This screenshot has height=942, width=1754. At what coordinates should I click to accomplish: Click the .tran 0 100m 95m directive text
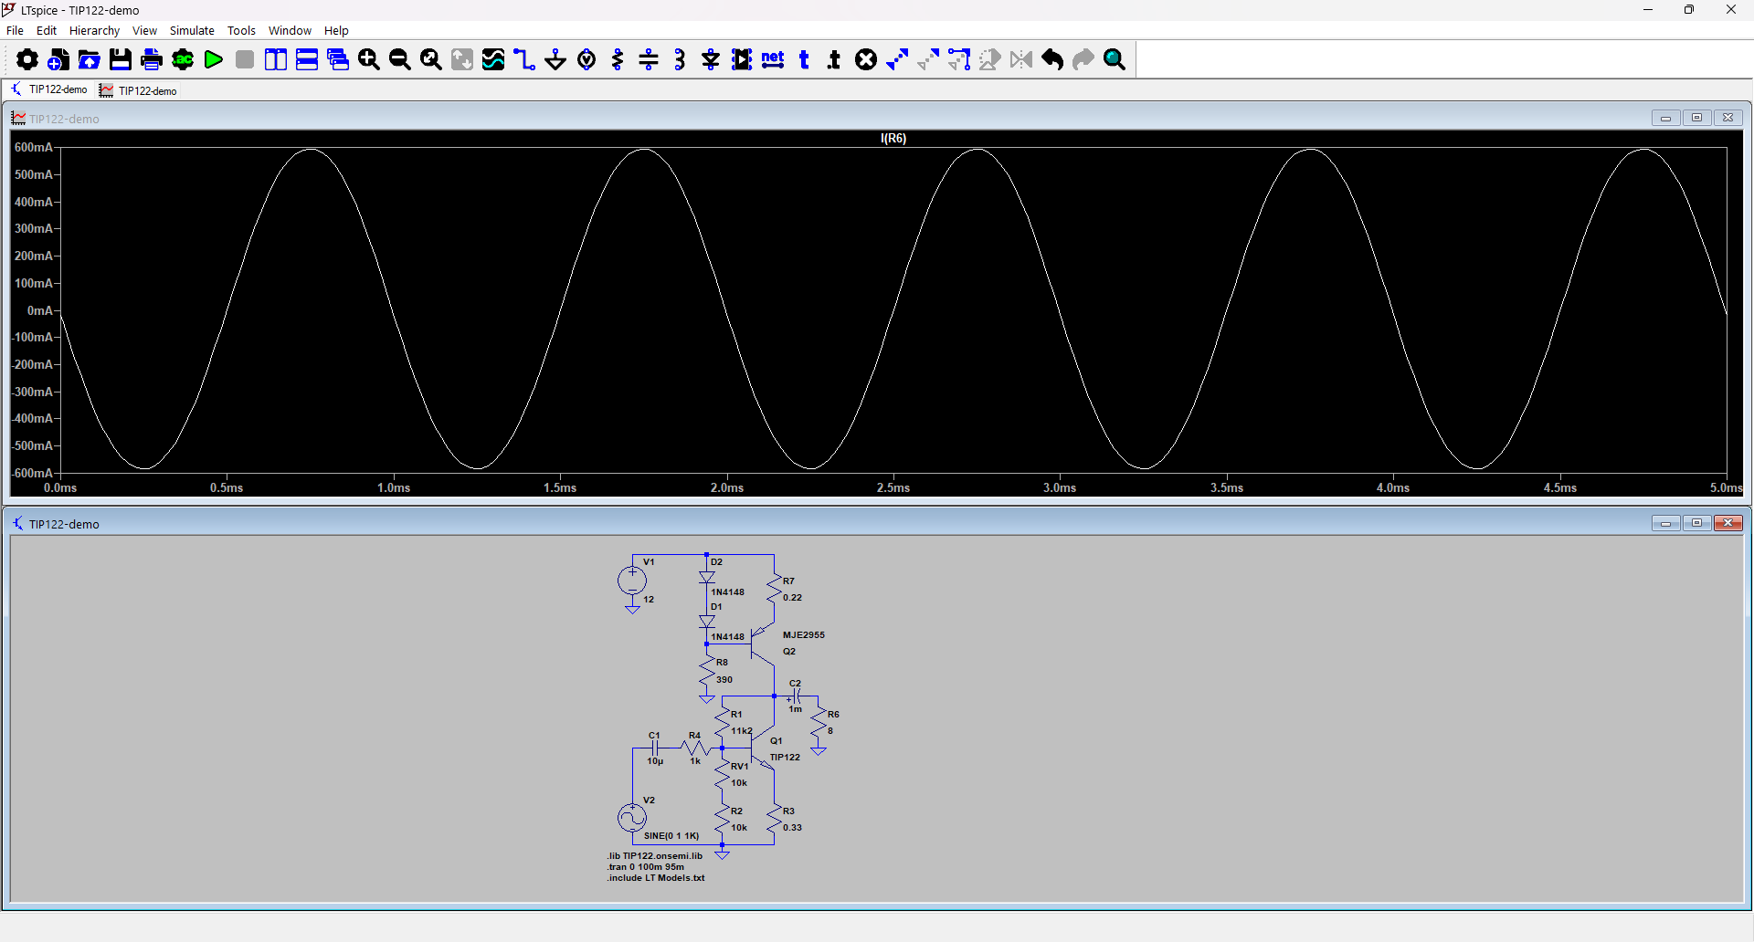coord(646,867)
